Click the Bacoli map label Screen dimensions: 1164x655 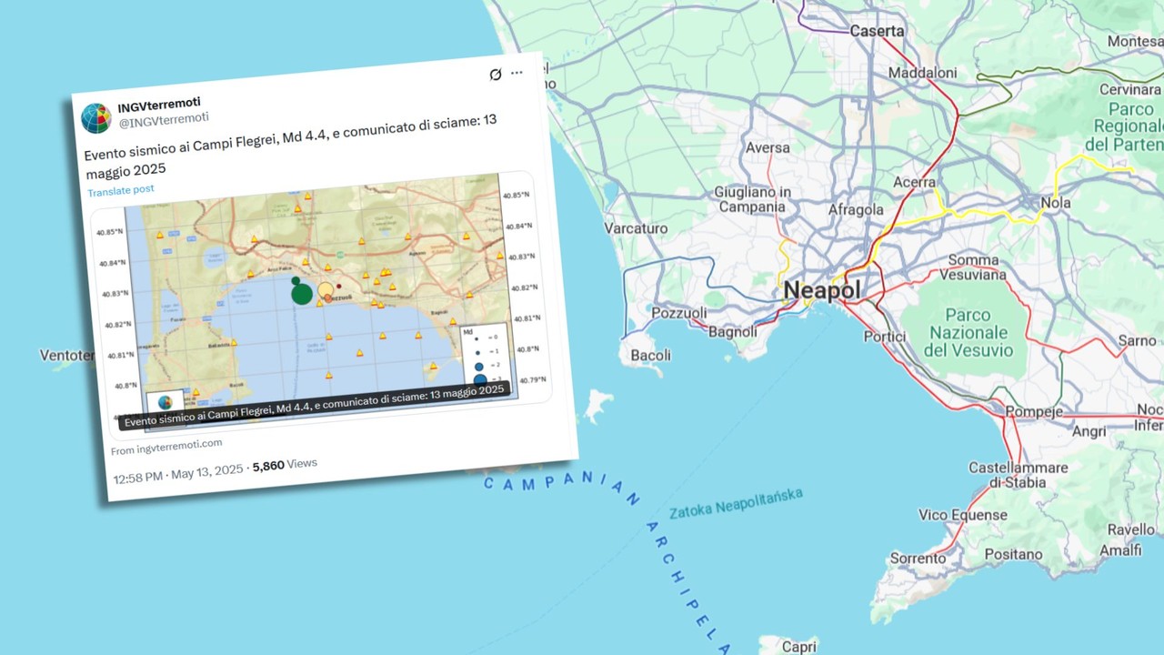(650, 356)
